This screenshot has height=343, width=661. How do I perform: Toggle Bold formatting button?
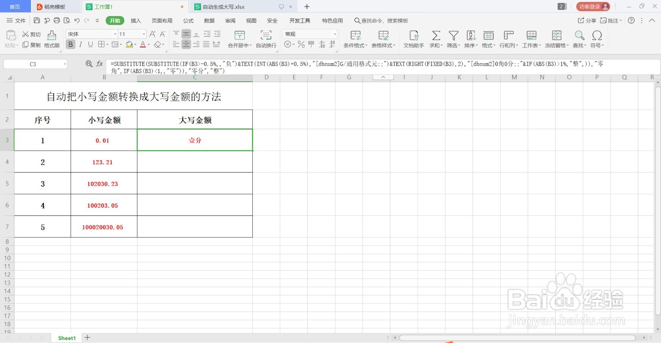point(71,45)
